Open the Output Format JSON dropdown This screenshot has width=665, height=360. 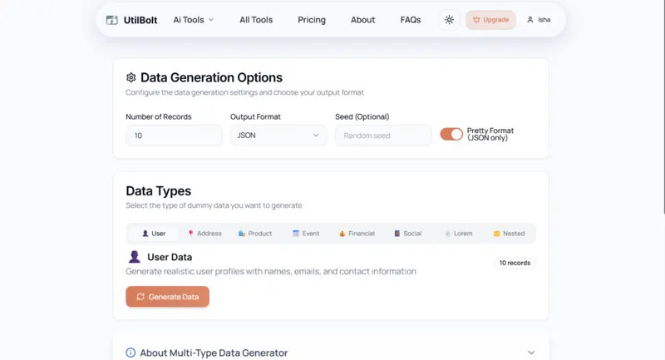click(x=278, y=136)
